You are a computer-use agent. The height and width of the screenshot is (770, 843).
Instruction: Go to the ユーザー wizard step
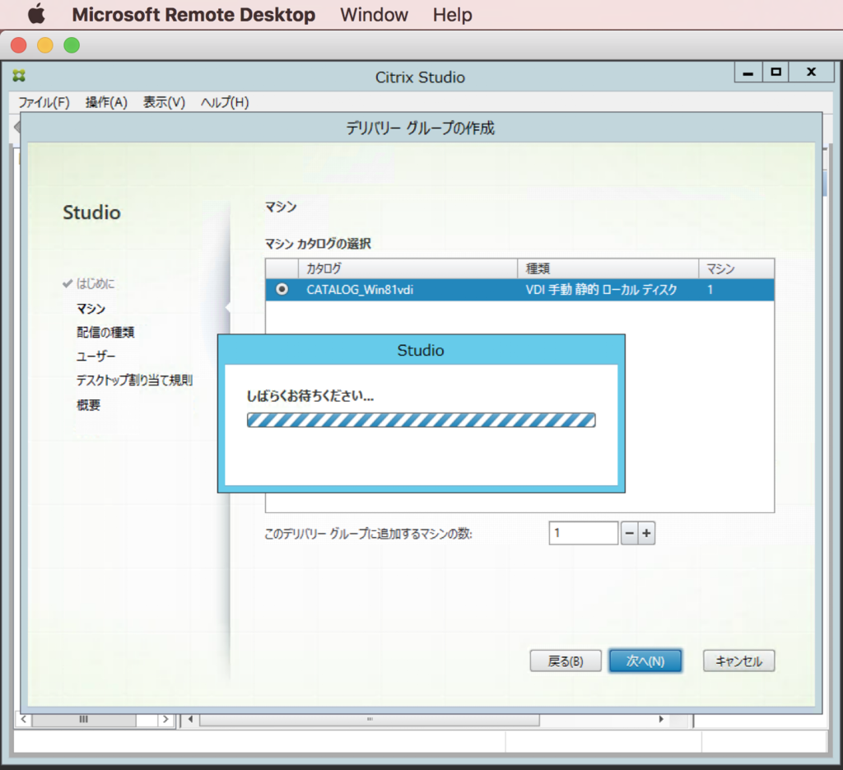[95, 356]
